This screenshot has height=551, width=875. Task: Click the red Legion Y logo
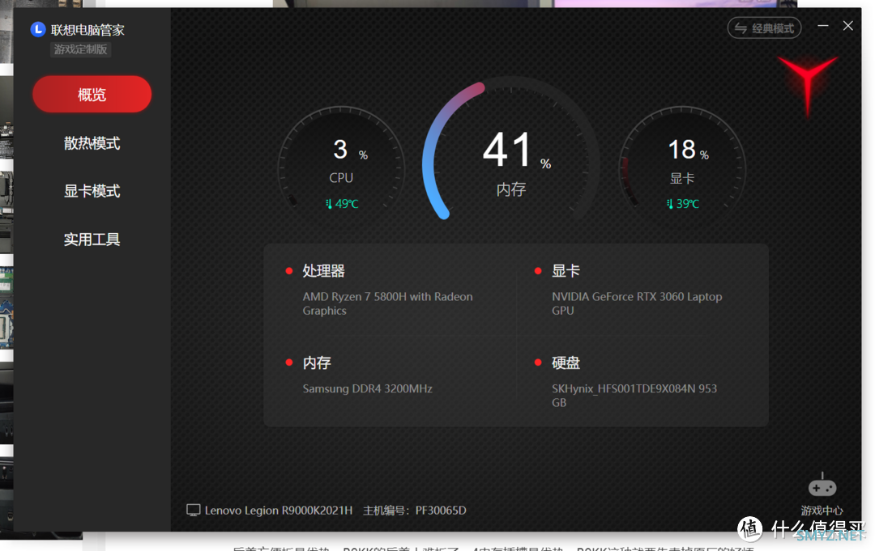coord(808,85)
